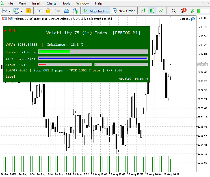The width and height of the screenshot is (210, 177).
Task: Click the chart description header text
Action: point(63,19)
